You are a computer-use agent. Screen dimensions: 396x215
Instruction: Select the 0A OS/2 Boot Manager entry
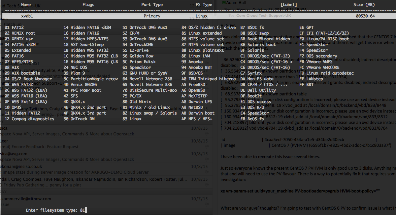[x=28, y=79]
